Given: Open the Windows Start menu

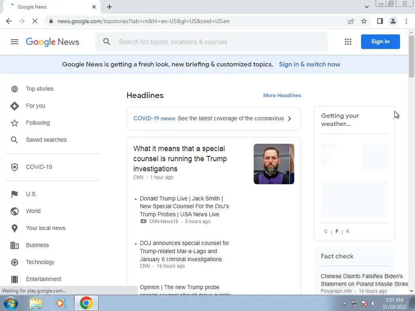Looking at the screenshot, I should (x=11, y=303).
